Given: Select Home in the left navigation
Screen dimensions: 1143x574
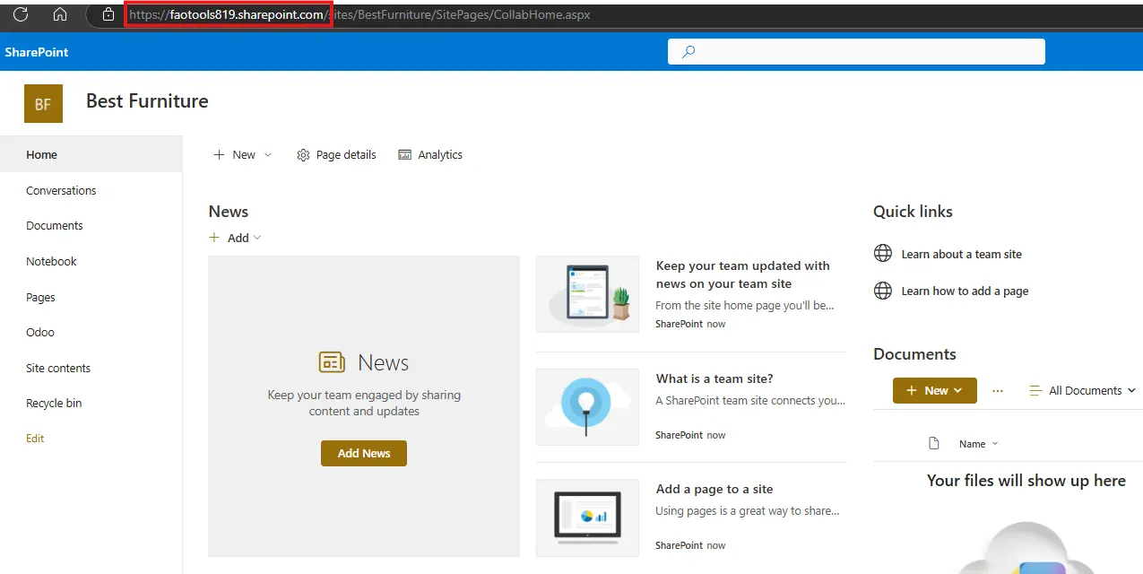Looking at the screenshot, I should pyautogui.click(x=91, y=154).
